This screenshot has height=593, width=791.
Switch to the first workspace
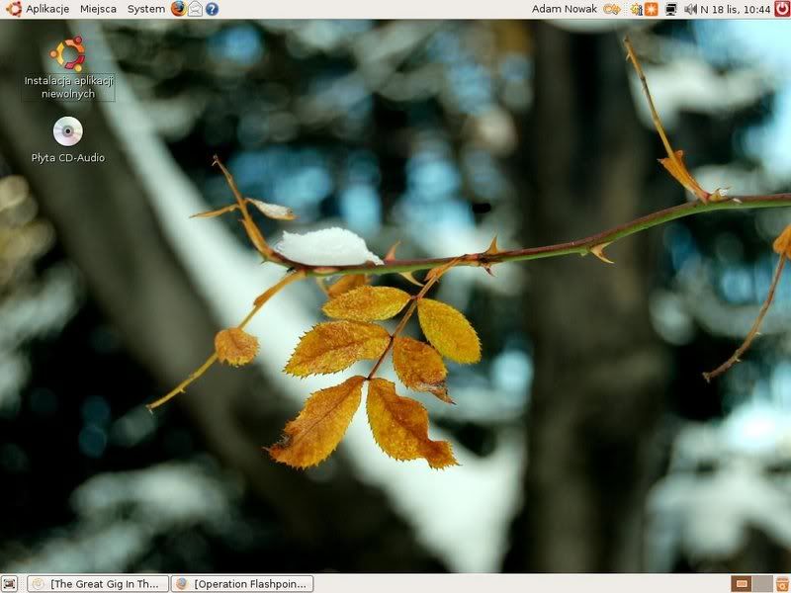(x=742, y=584)
